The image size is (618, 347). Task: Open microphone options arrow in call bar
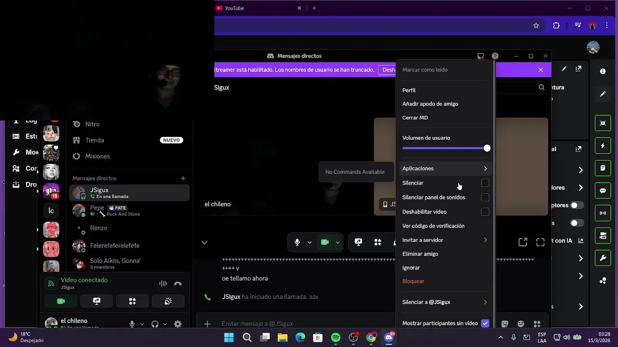[309, 242]
